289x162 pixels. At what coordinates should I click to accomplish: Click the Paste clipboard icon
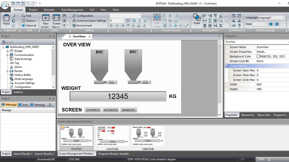click(x=6, y=20)
